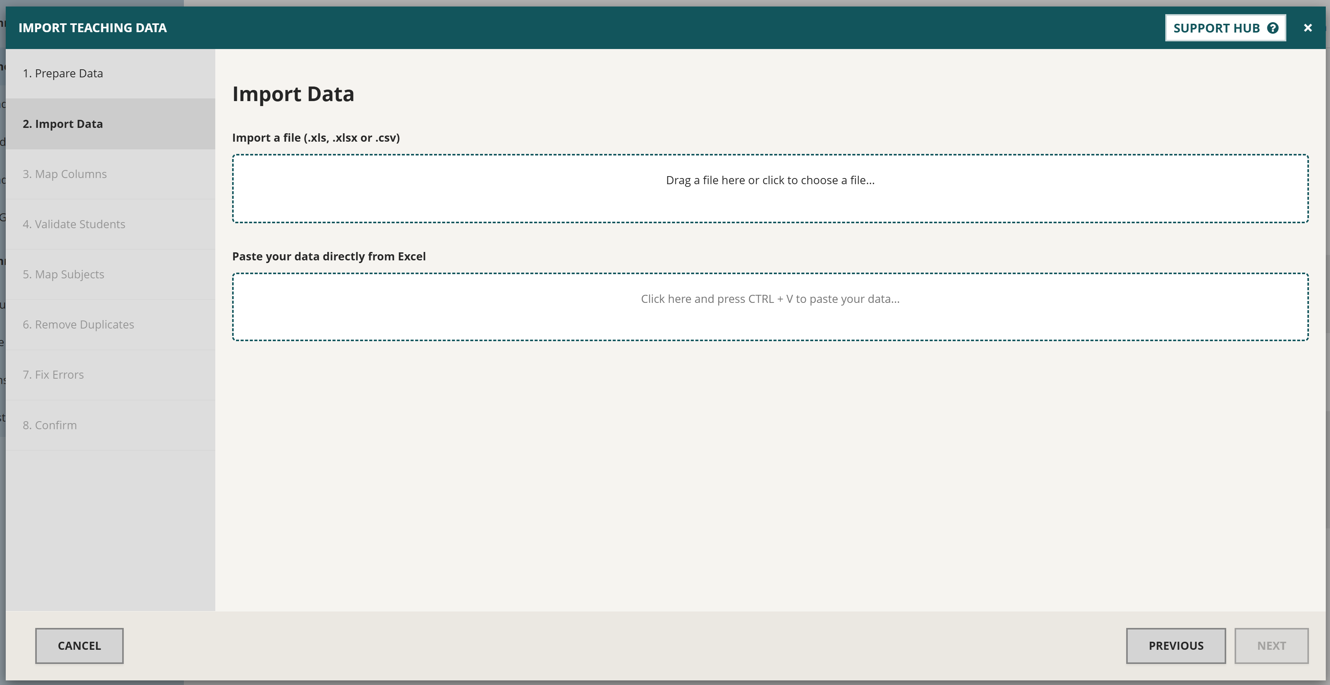Image resolution: width=1330 pixels, height=685 pixels.
Task: Go to step 1. Prepare Data
Action: [110, 74]
